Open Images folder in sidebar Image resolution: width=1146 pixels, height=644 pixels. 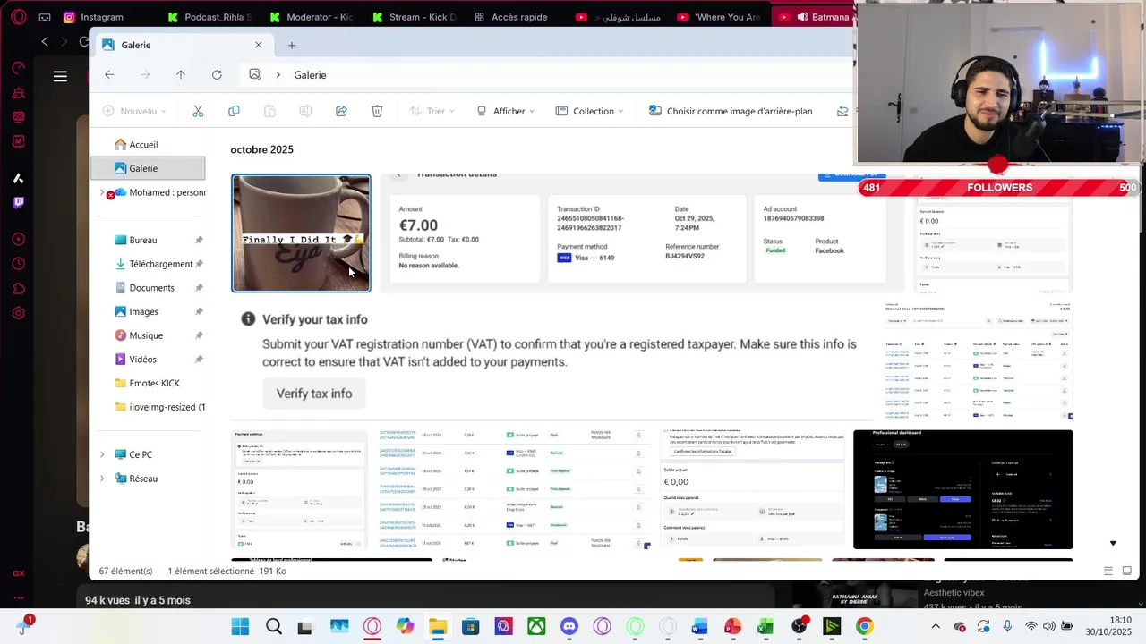pyautogui.click(x=148, y=311)
